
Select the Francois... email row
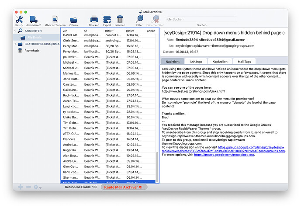108,139
